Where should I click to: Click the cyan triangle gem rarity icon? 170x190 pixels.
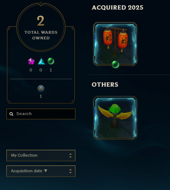(x=41, y=61)
